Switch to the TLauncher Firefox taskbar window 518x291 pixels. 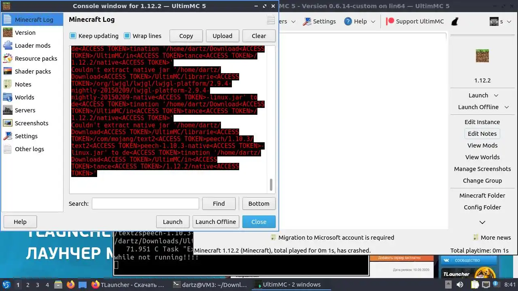[129, 285]
